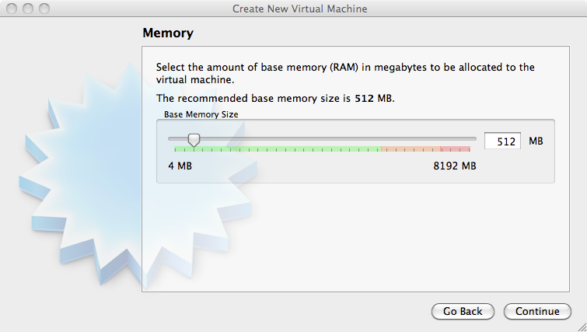The height and width of the screenshot is (332, 587).
Task: Click the Continue button
Action: click(x=537, y=312)
